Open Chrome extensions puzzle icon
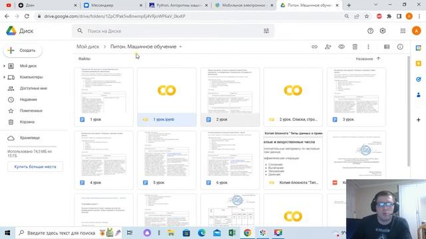Viewport: 426px width, 239px height. pos(389,16)
